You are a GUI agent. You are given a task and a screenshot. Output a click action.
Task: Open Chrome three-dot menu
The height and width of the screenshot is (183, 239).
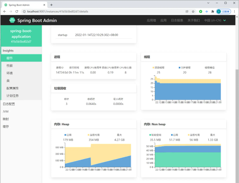pyautogui.click(x=235, y=12)
